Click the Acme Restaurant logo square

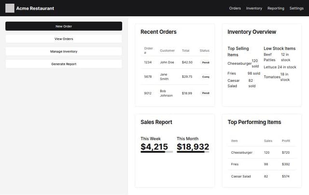10,8
